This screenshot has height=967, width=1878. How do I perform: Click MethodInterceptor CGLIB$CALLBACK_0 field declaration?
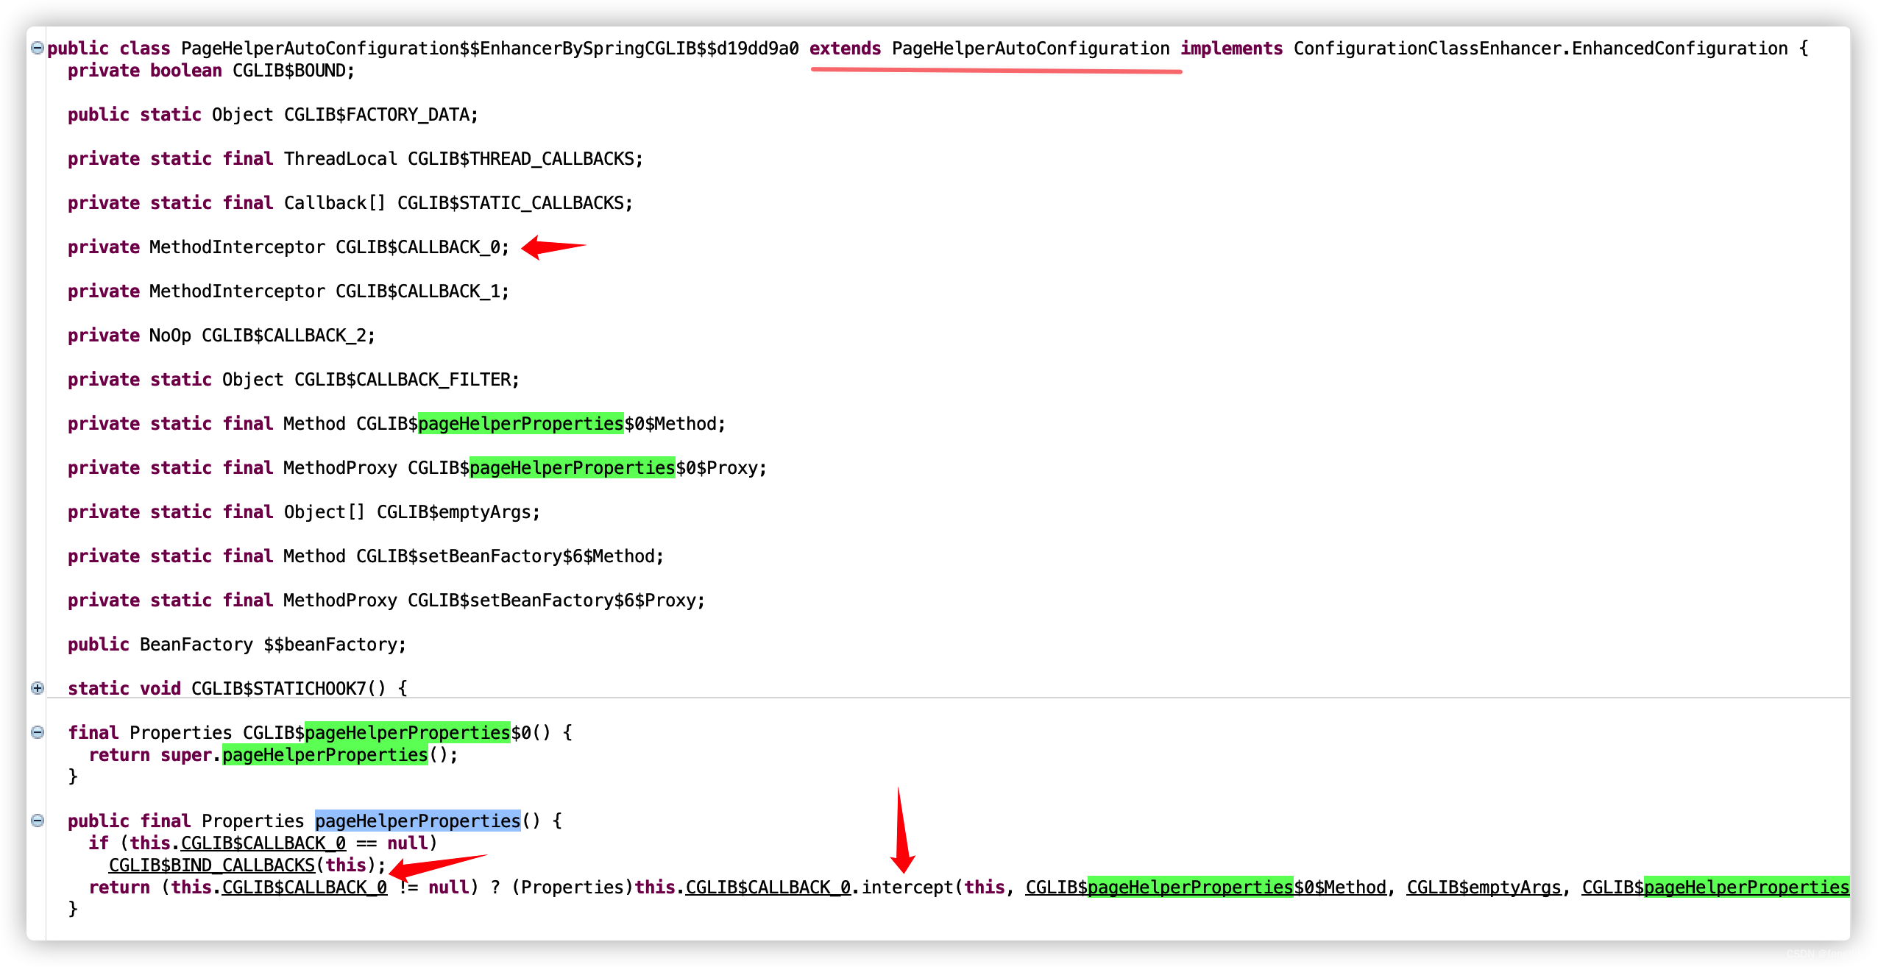click(287, 247)
